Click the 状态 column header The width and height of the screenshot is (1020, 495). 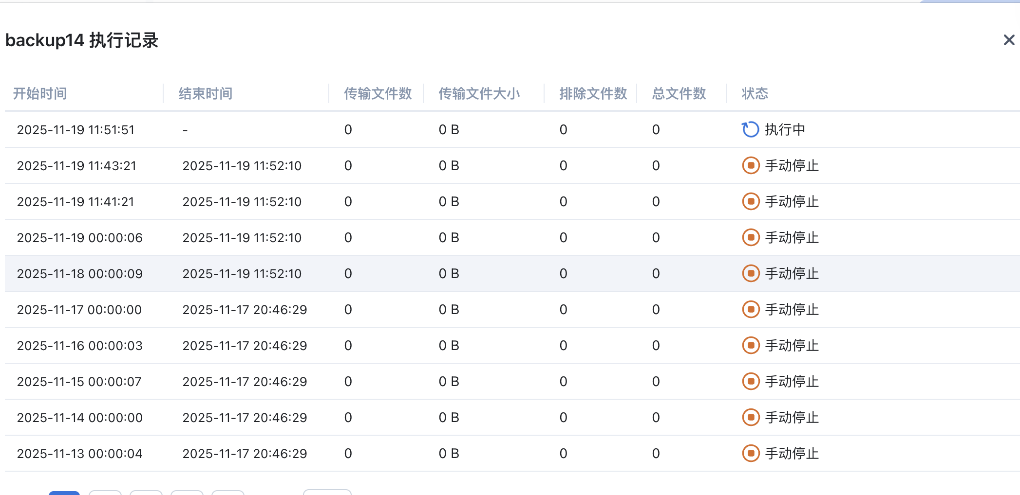[755, 93]
